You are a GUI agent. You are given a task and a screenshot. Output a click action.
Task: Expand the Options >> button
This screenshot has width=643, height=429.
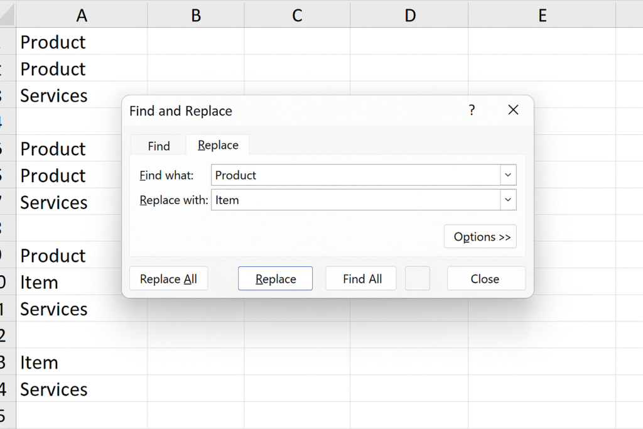[x=480, y=237]
